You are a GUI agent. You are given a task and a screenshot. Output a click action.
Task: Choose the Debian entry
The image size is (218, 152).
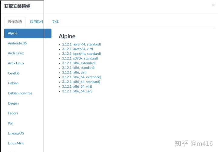pos(13,83)
